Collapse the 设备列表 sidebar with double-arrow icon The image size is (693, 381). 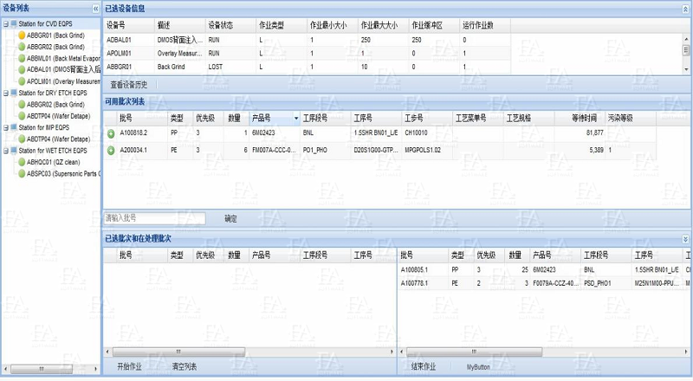[x=95, y=8]
